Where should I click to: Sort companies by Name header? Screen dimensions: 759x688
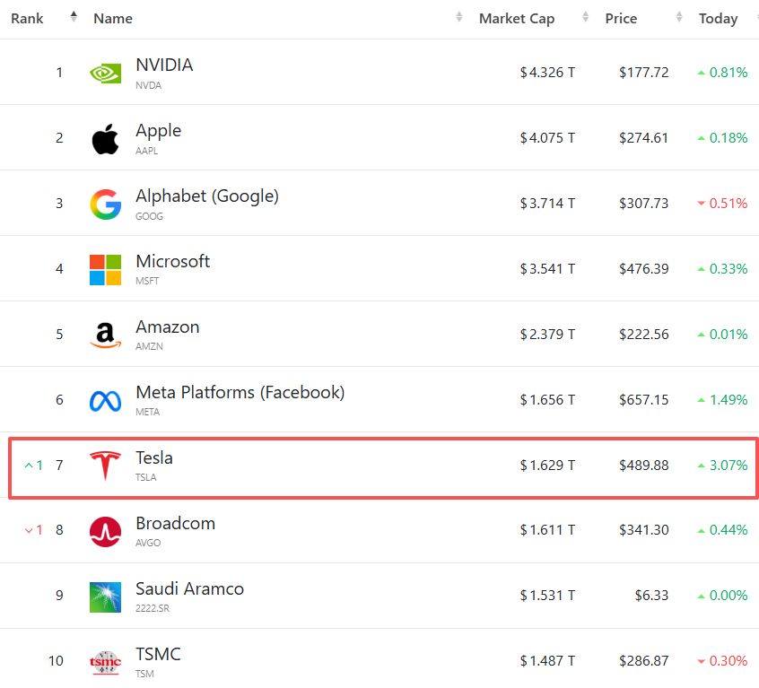pos(113,18)
